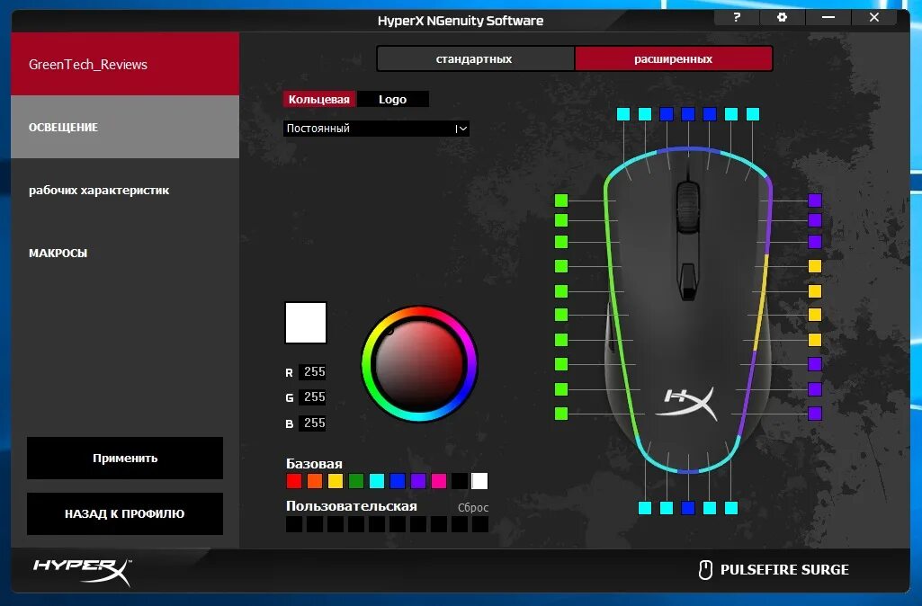Click the mouse icon beside PULSEFIRE SURGE
The height and width of the screenshot is (606, 922).
705,569
